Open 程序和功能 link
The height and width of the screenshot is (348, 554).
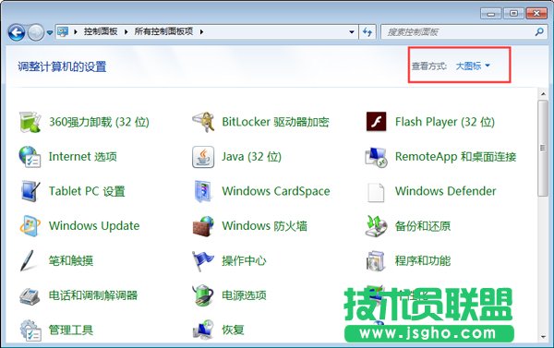pyautogui.click(x=423, y=260)
